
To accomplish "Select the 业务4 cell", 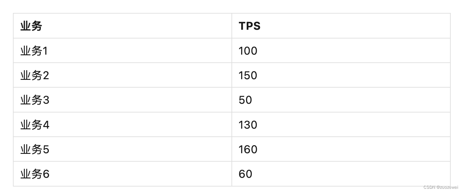I will coord(35,125).
